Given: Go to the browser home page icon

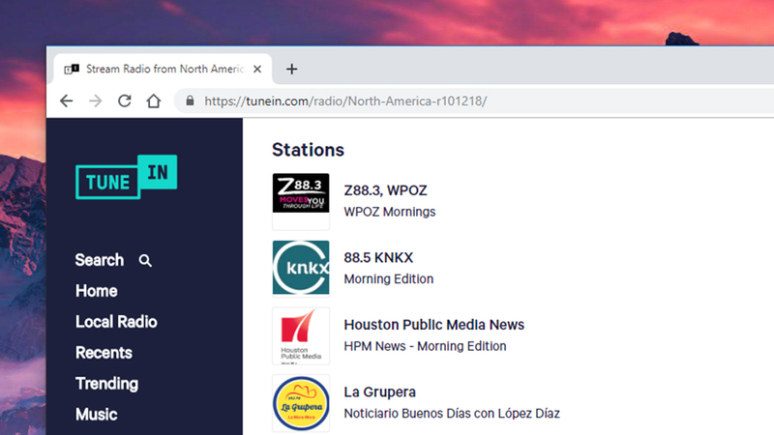Looking at the screenshot, I should 154,101.
